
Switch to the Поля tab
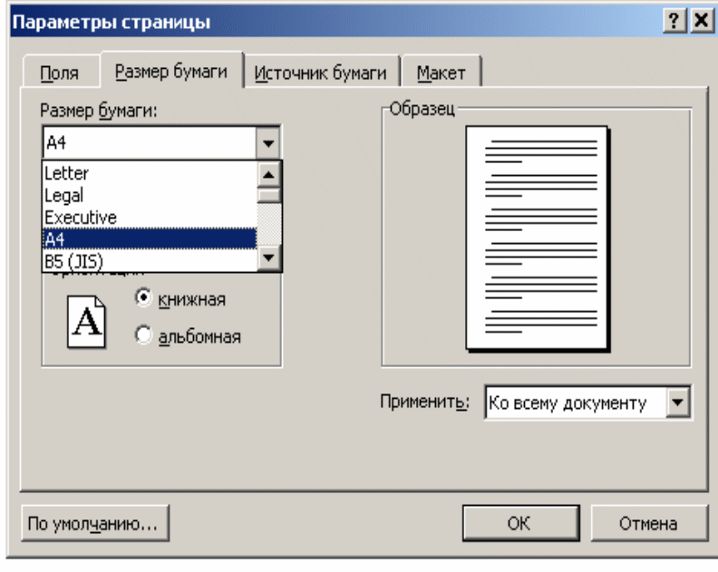coord(60,73)
